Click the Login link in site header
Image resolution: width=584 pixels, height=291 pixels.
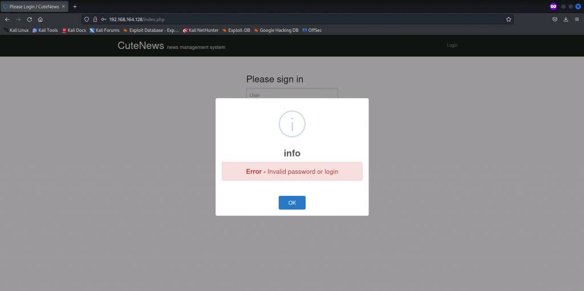click(x=452, y=46)
